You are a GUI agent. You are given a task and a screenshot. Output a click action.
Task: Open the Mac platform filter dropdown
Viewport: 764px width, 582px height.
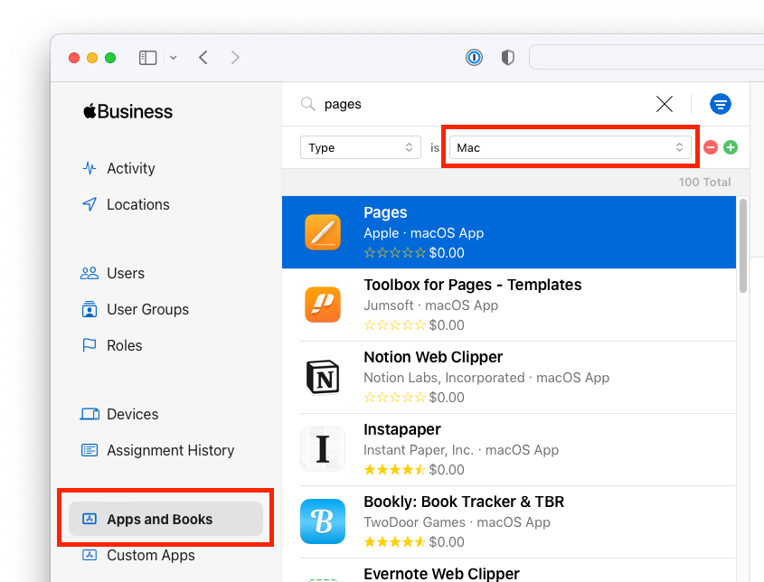[x=570, y=146]
